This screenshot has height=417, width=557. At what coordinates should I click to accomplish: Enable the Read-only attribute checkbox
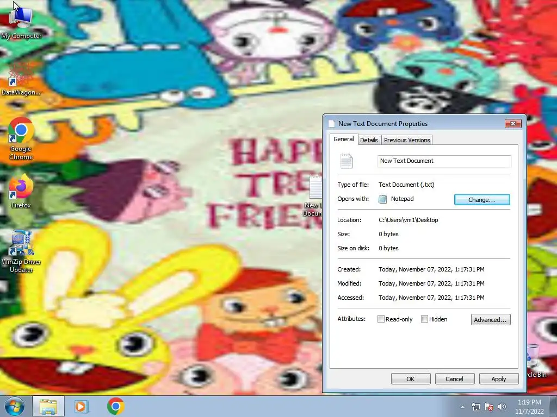tap(381, 319)
